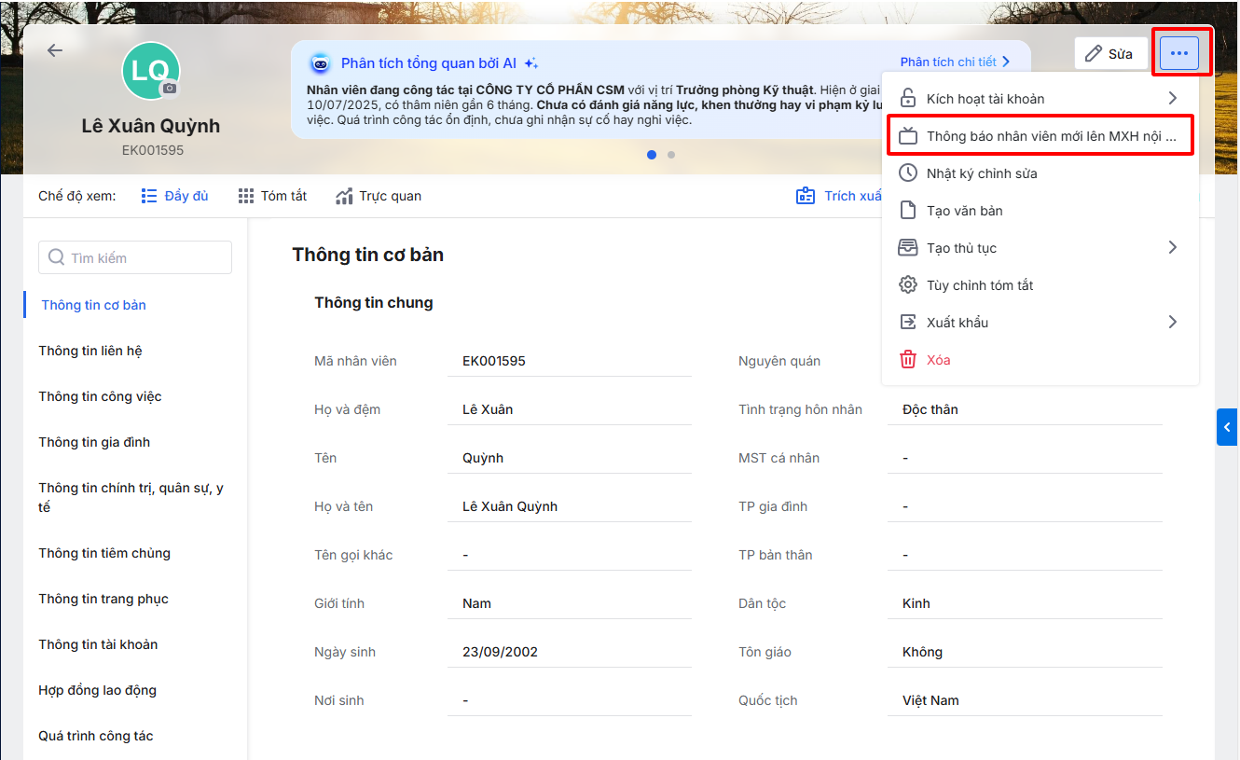1240x760 pixels.
Task: Select Tạo văn bản from menu
Action: pyautogui.click(x=964, y=211)
